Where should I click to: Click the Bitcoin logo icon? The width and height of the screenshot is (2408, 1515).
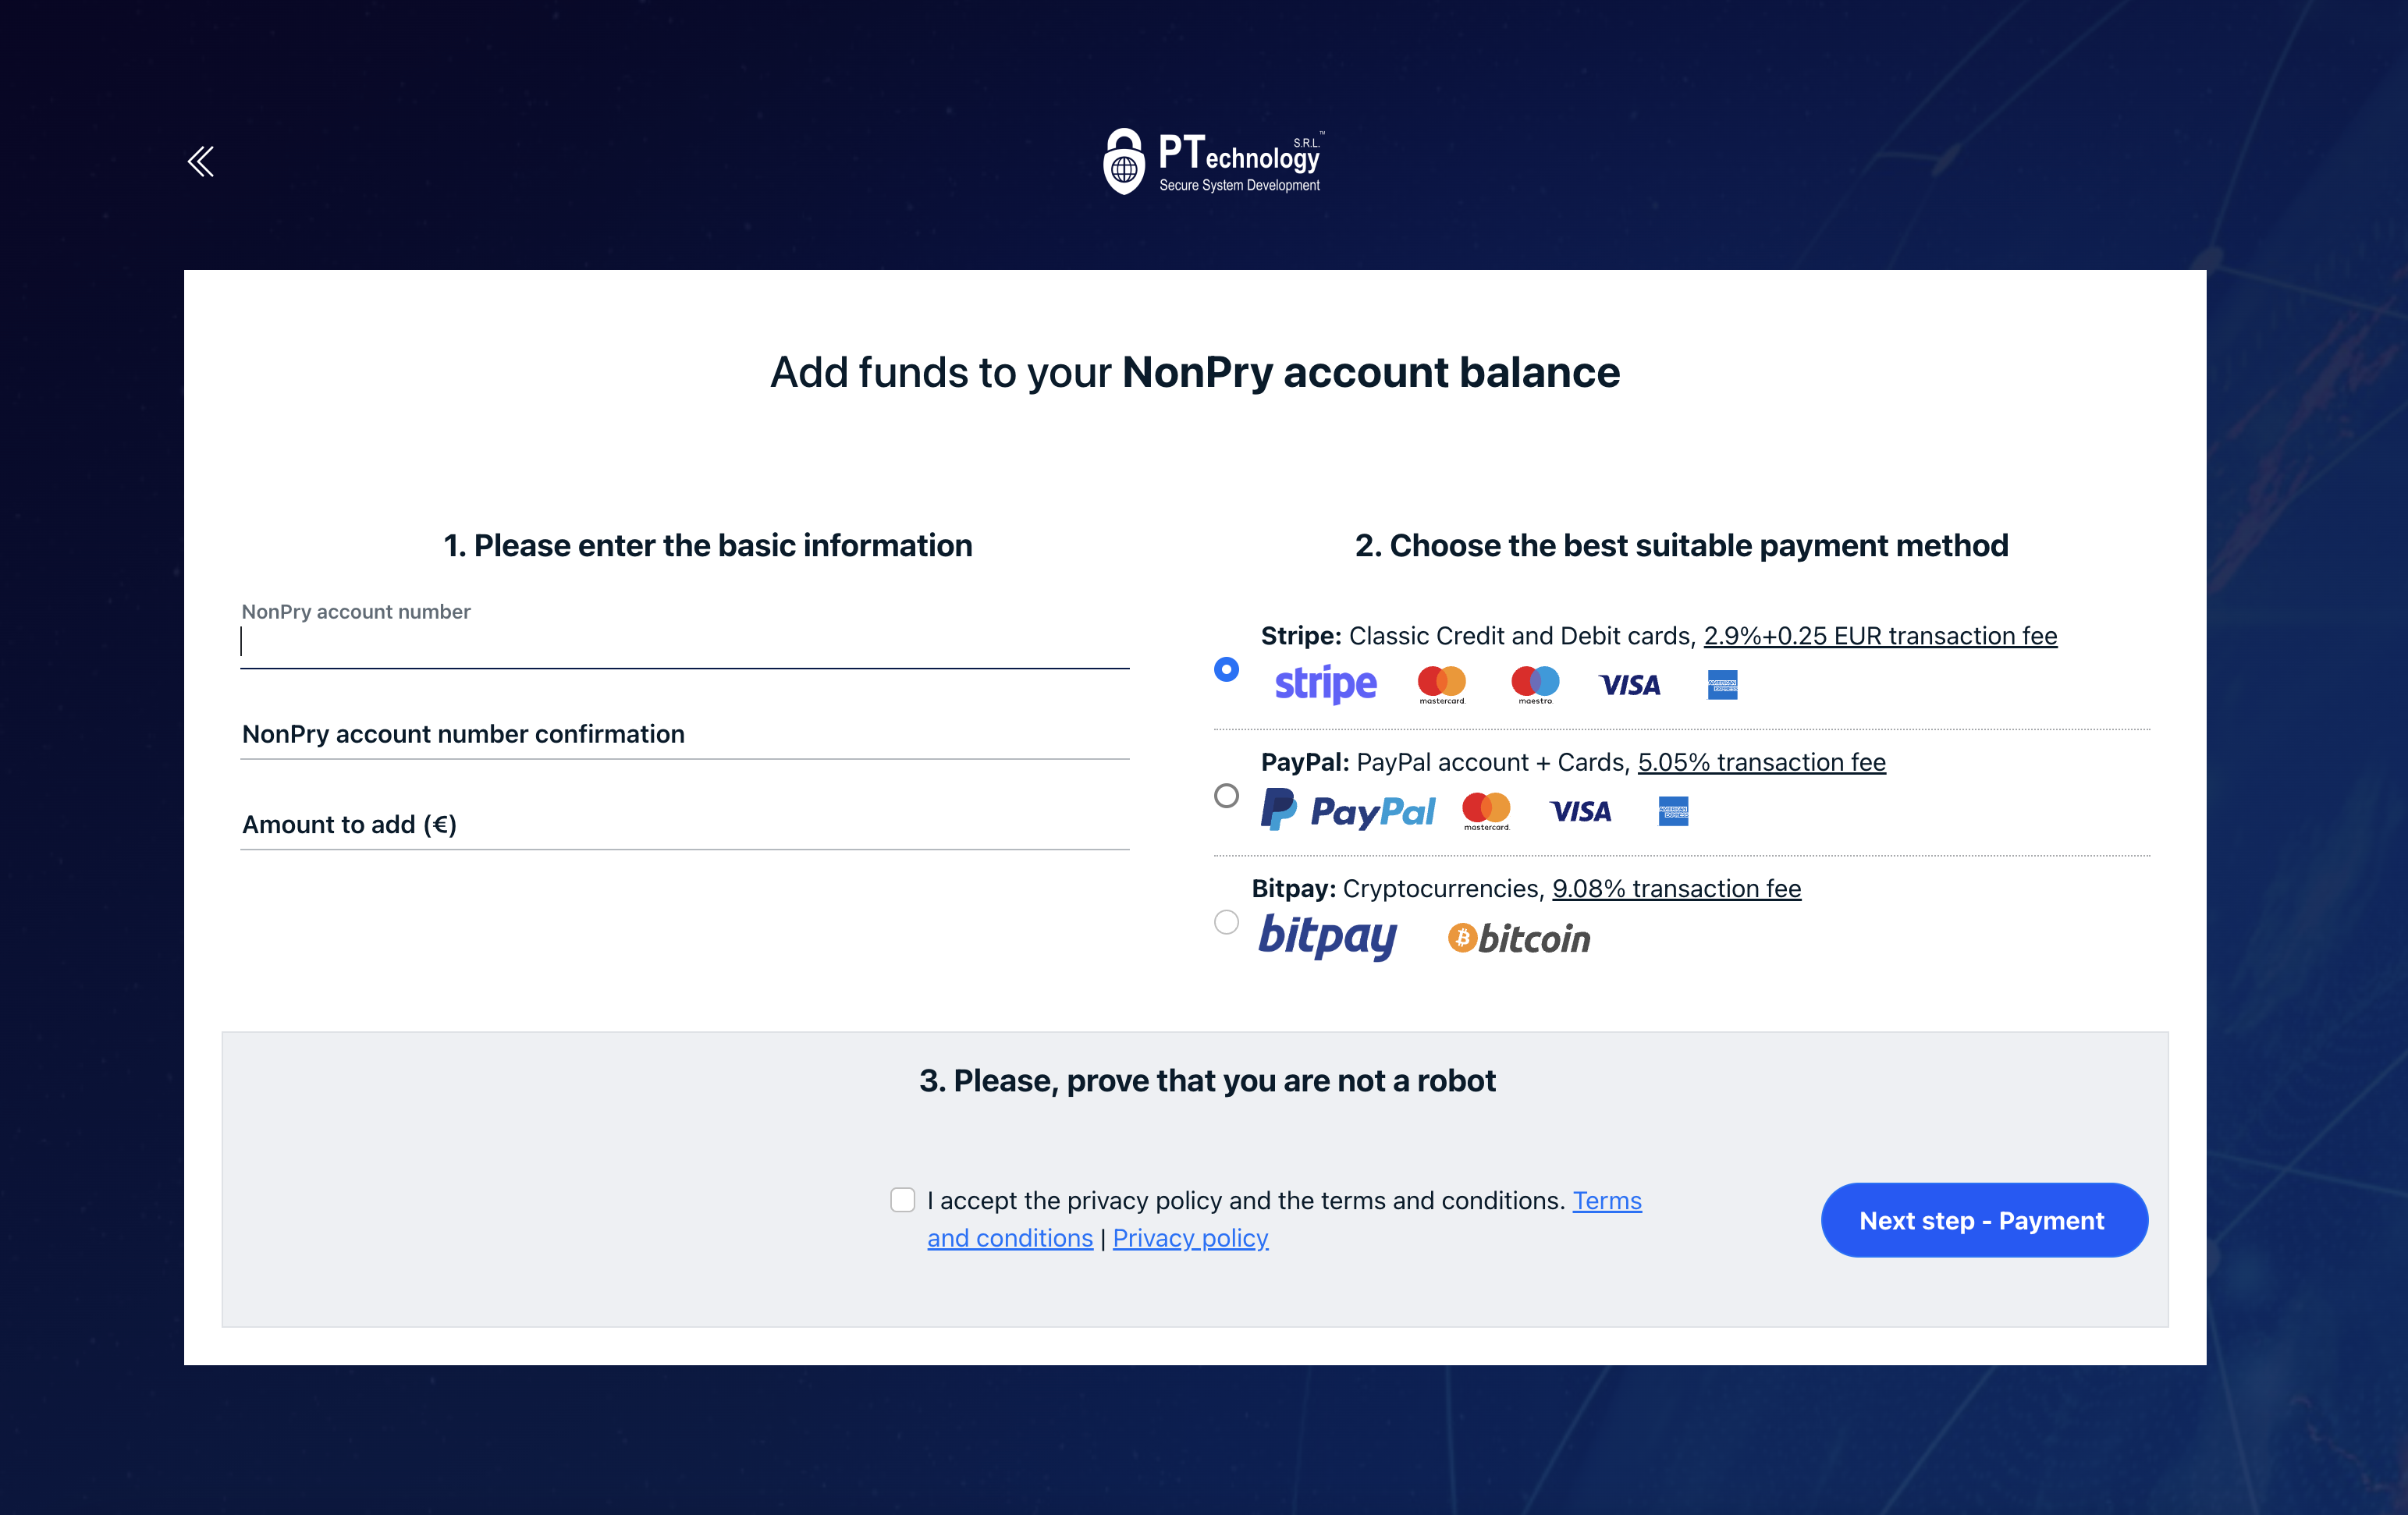(1519, 938)
